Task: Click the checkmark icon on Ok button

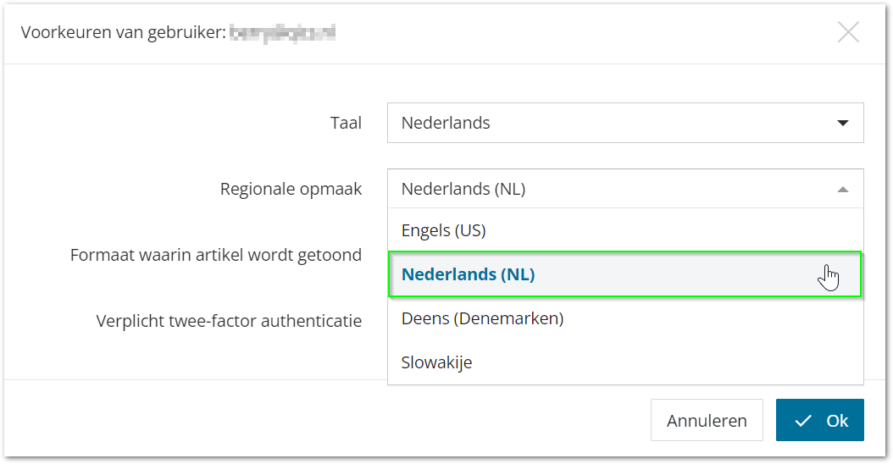Action: point(803,421)
